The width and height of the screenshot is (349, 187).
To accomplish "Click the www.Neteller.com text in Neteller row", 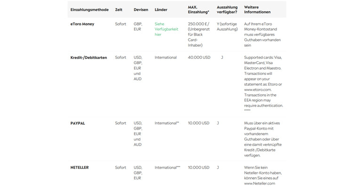I will [x=260, y=183].
